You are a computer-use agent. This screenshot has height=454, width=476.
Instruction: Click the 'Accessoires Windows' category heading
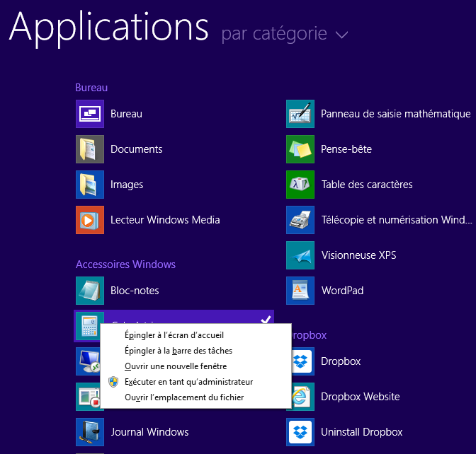click(x=125, y=264)
